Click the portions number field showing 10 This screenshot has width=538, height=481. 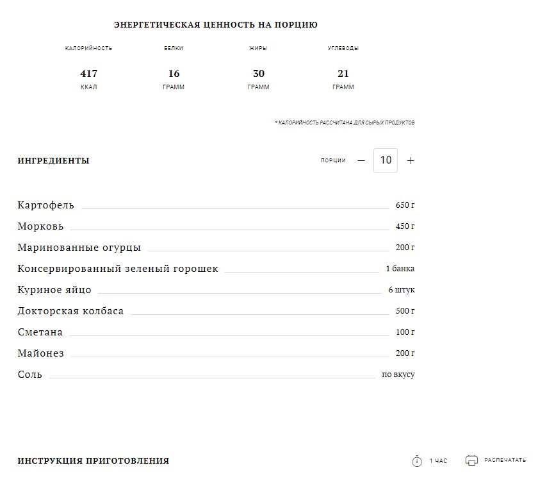pyautogui.click(x=386, y=160)
